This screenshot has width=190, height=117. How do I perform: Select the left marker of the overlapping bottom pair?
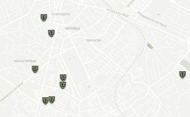45,101
